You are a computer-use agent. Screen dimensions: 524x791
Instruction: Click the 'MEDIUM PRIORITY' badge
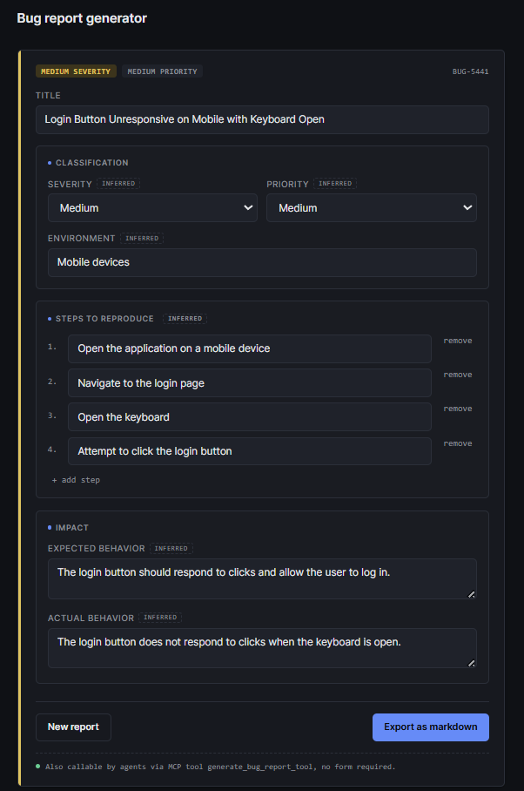point(162,71)
